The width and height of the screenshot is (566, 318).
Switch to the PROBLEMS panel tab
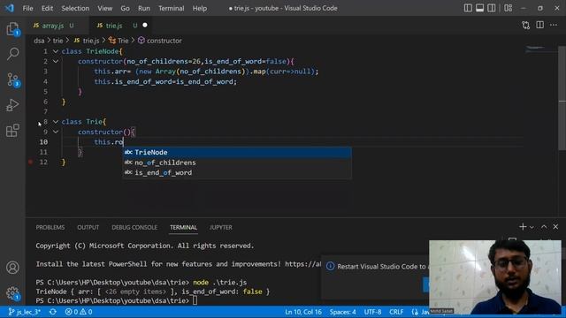50,228
